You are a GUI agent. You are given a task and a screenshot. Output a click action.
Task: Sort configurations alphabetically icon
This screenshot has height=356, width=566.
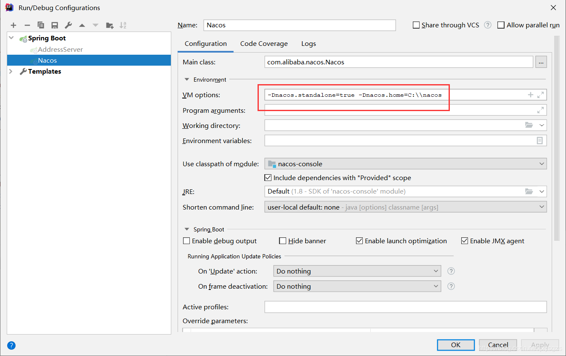[123, 25]
